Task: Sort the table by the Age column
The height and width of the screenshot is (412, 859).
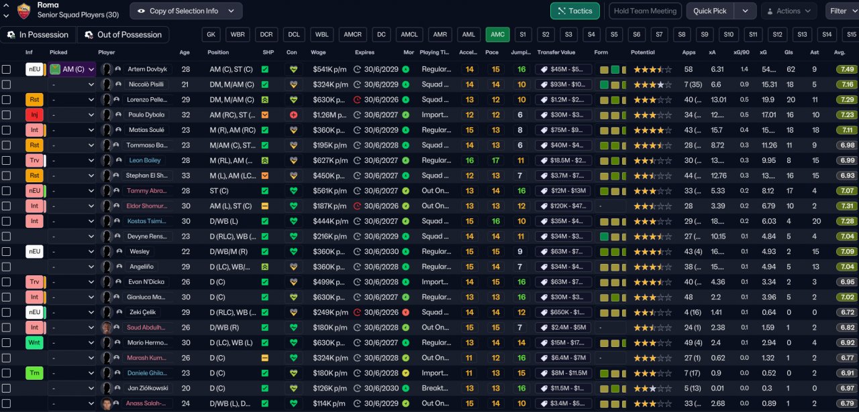Action: (x=185, y=52)
